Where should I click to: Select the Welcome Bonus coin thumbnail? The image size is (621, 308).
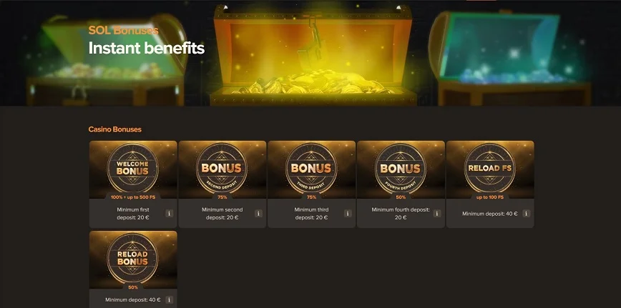tap(133, 169)
